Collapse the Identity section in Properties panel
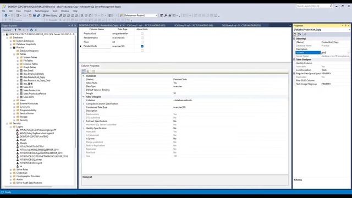The image size is (352, 198). 294,38
